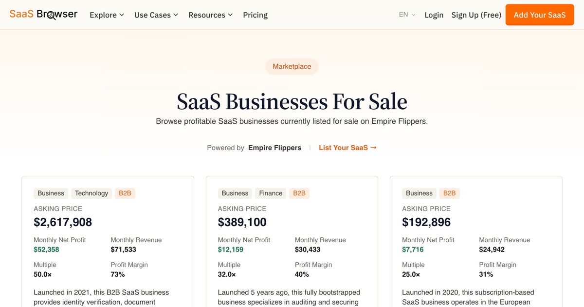Open the Login page
Viewport: 584px width, 307px height.
point(434,15)
